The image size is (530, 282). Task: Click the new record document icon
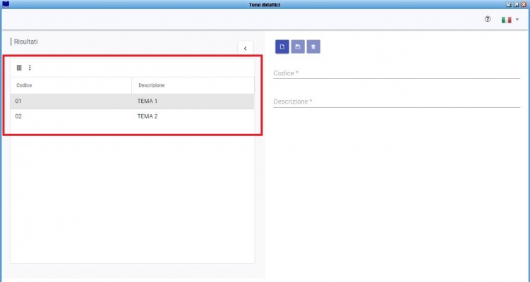[x=282, y=47]
